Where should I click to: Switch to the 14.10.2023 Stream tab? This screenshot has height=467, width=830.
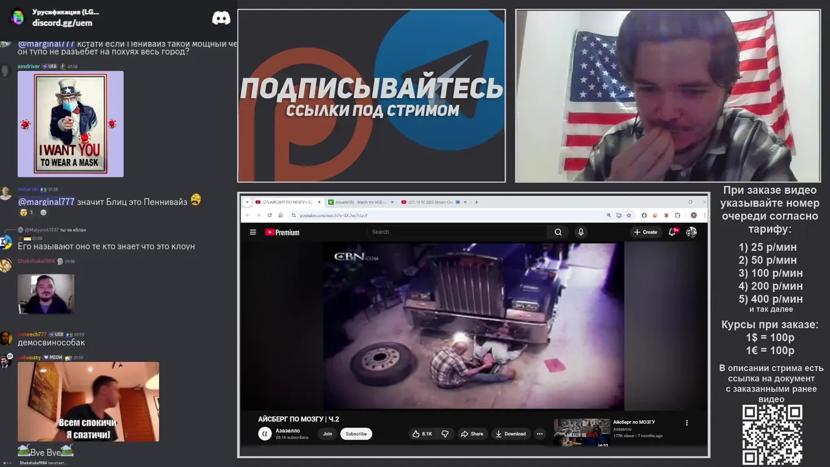pos(434,202)
